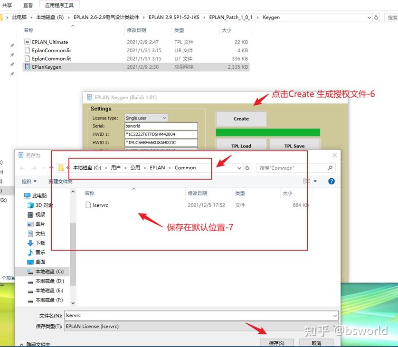Click 用户 in the Save As breadcrumb
Screen dimensions: 398x347
116,168
